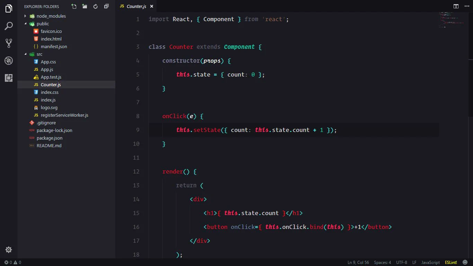Viewport: 473px width, 266px height.
Task: Click the New File icon in Explorer header
Action: pyautogui.click(x=74, y=6)
